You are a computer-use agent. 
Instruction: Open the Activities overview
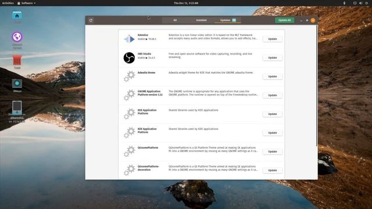click(x=8, y=3)
